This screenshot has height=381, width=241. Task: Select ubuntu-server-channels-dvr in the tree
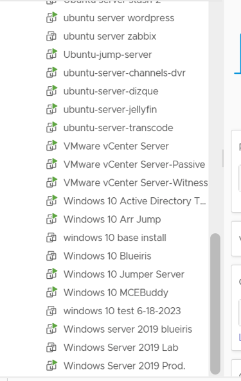pos(125,73)
